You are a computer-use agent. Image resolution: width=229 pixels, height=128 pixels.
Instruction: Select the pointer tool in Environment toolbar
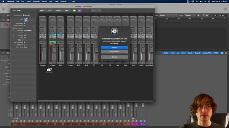93,10
